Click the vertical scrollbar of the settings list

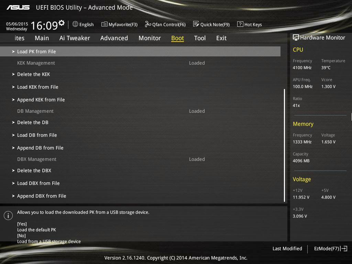[284, 145]
